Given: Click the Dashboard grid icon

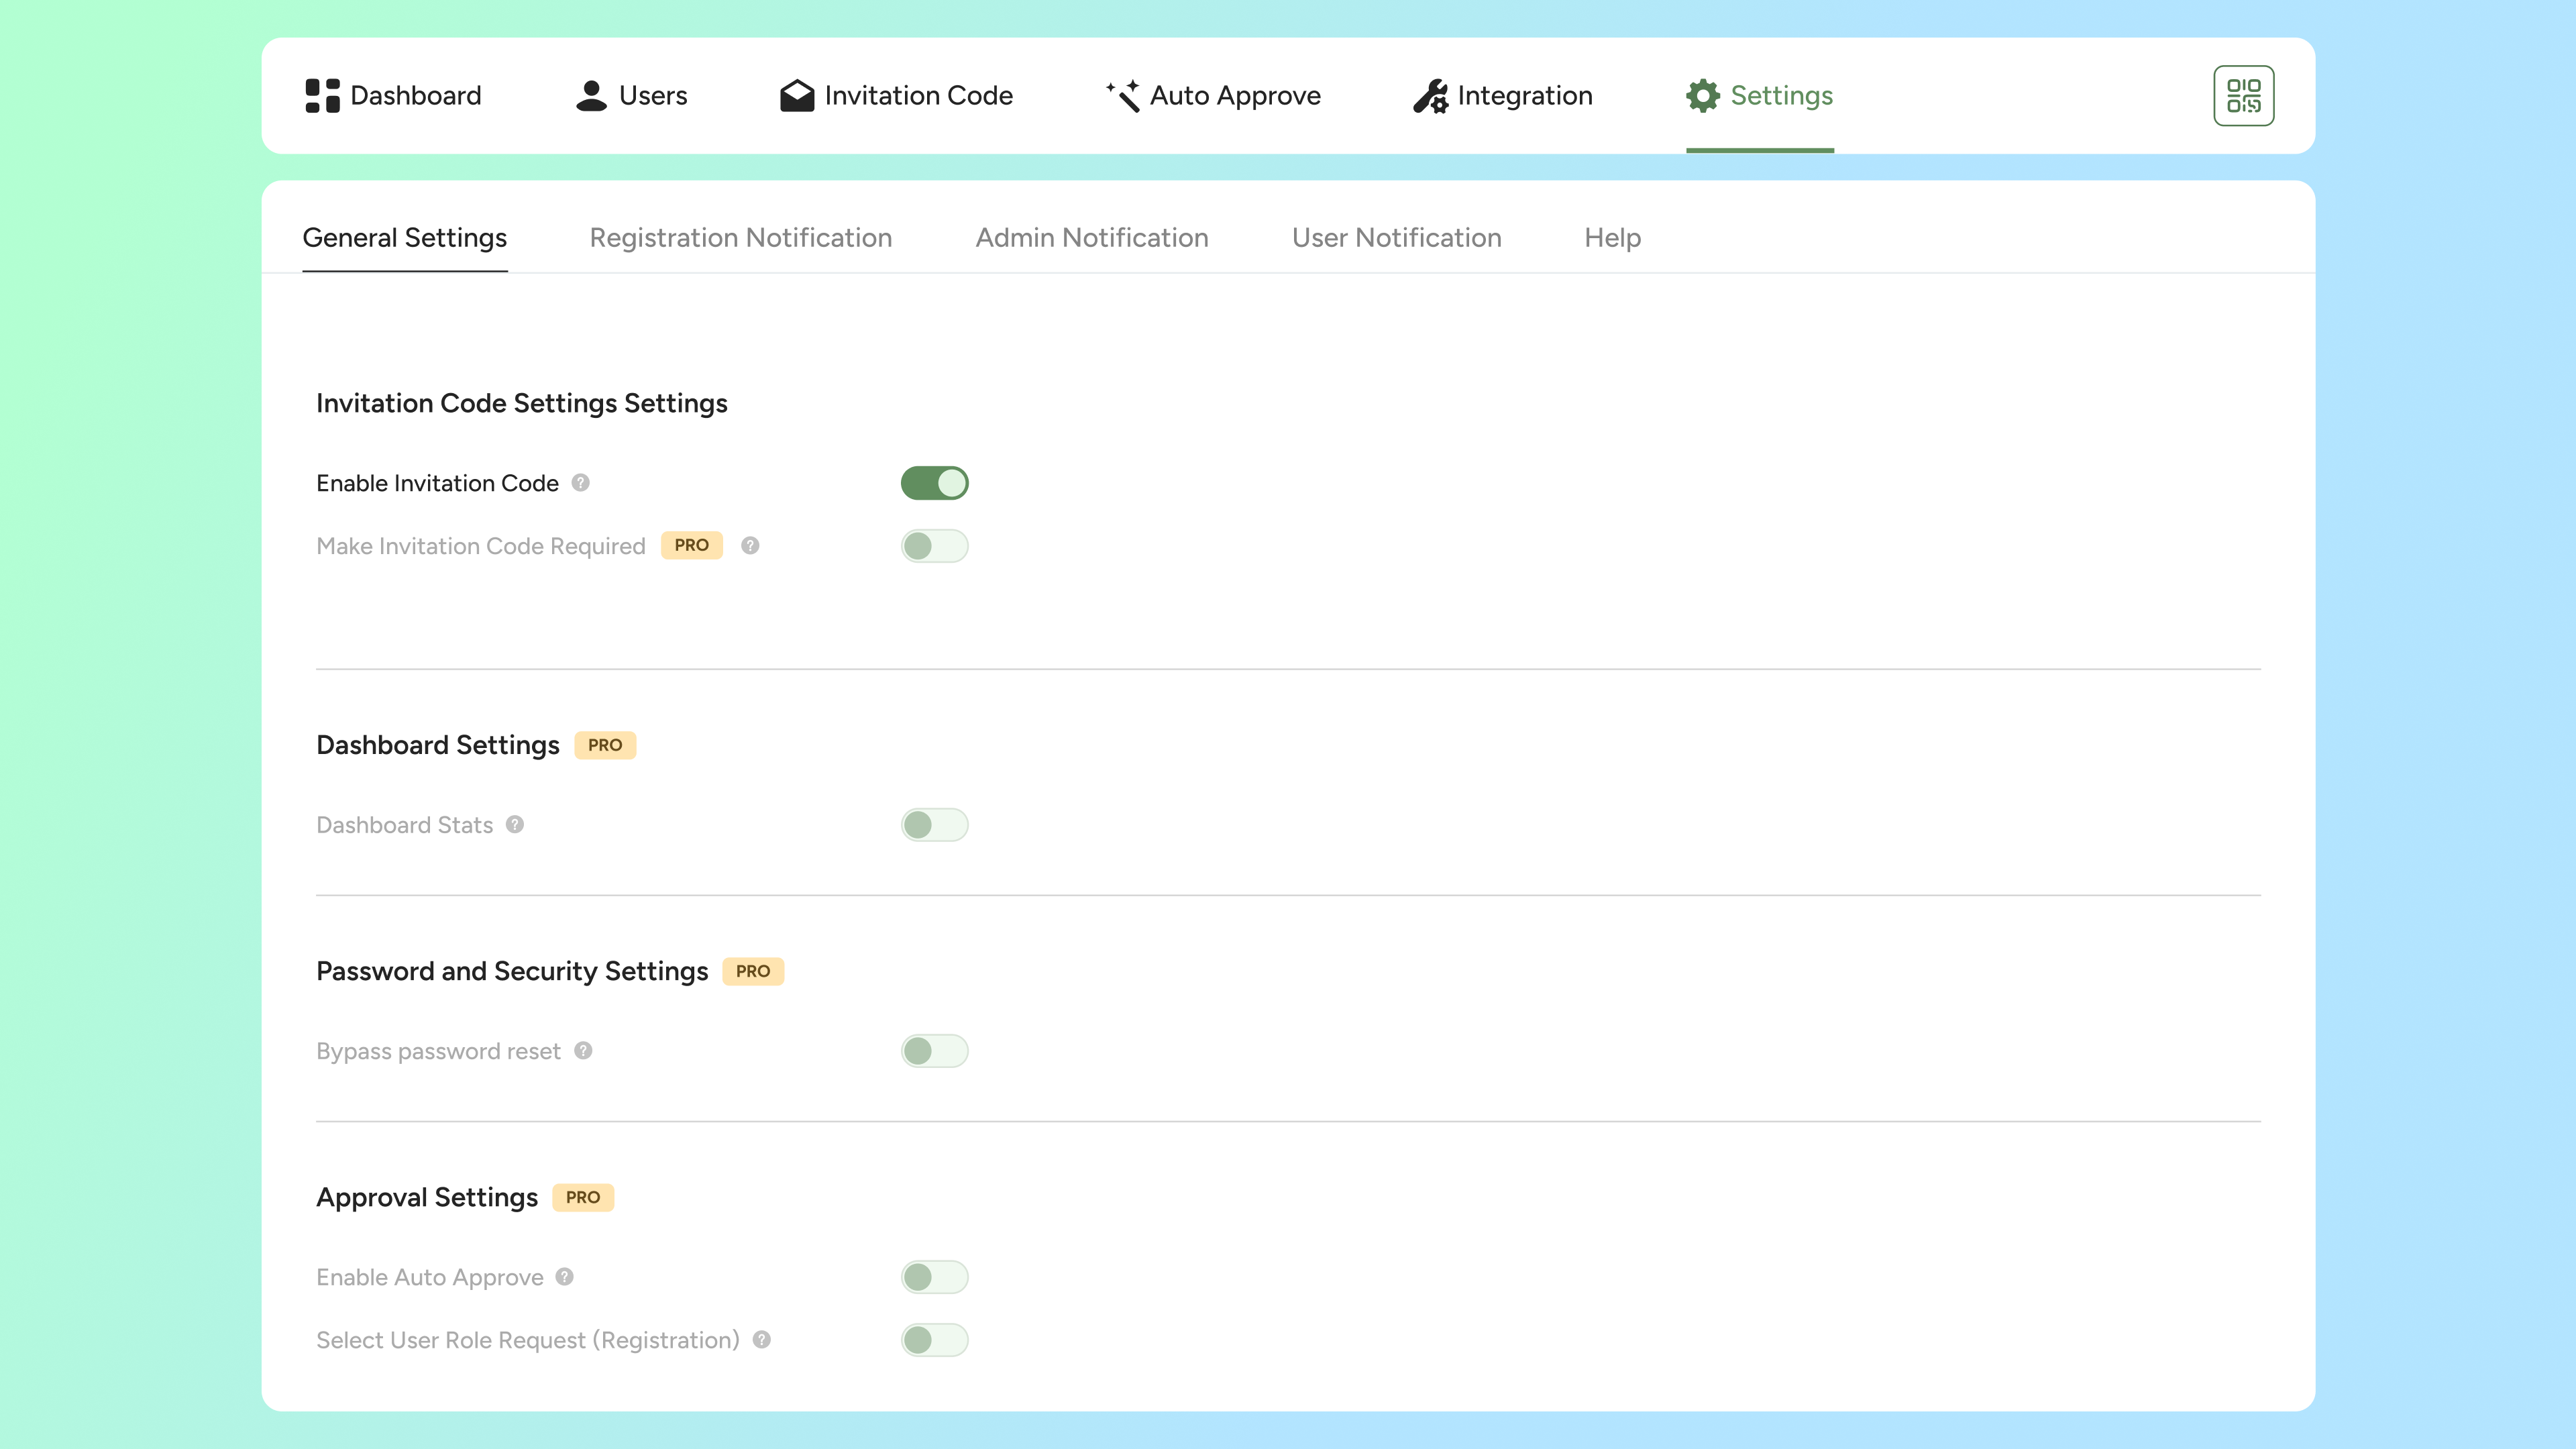Looking at the screenshot, I should click(x=322, y=96).
